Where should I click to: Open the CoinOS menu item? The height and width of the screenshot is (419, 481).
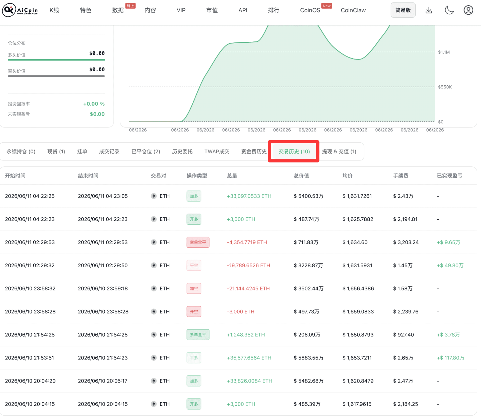[x=310, y=10]
